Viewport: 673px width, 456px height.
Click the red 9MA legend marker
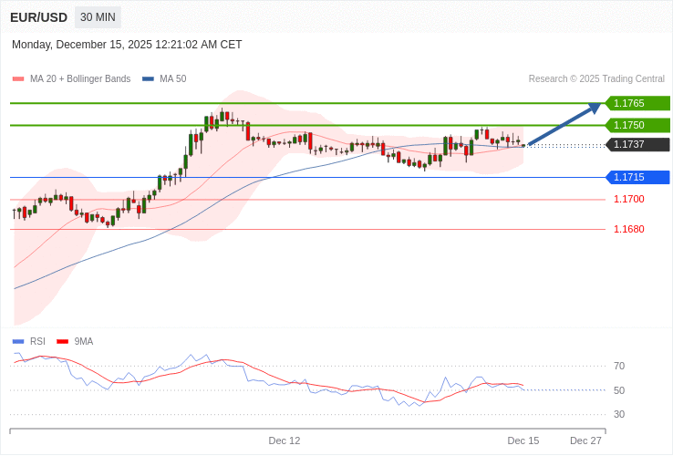[x=62, y=342]
